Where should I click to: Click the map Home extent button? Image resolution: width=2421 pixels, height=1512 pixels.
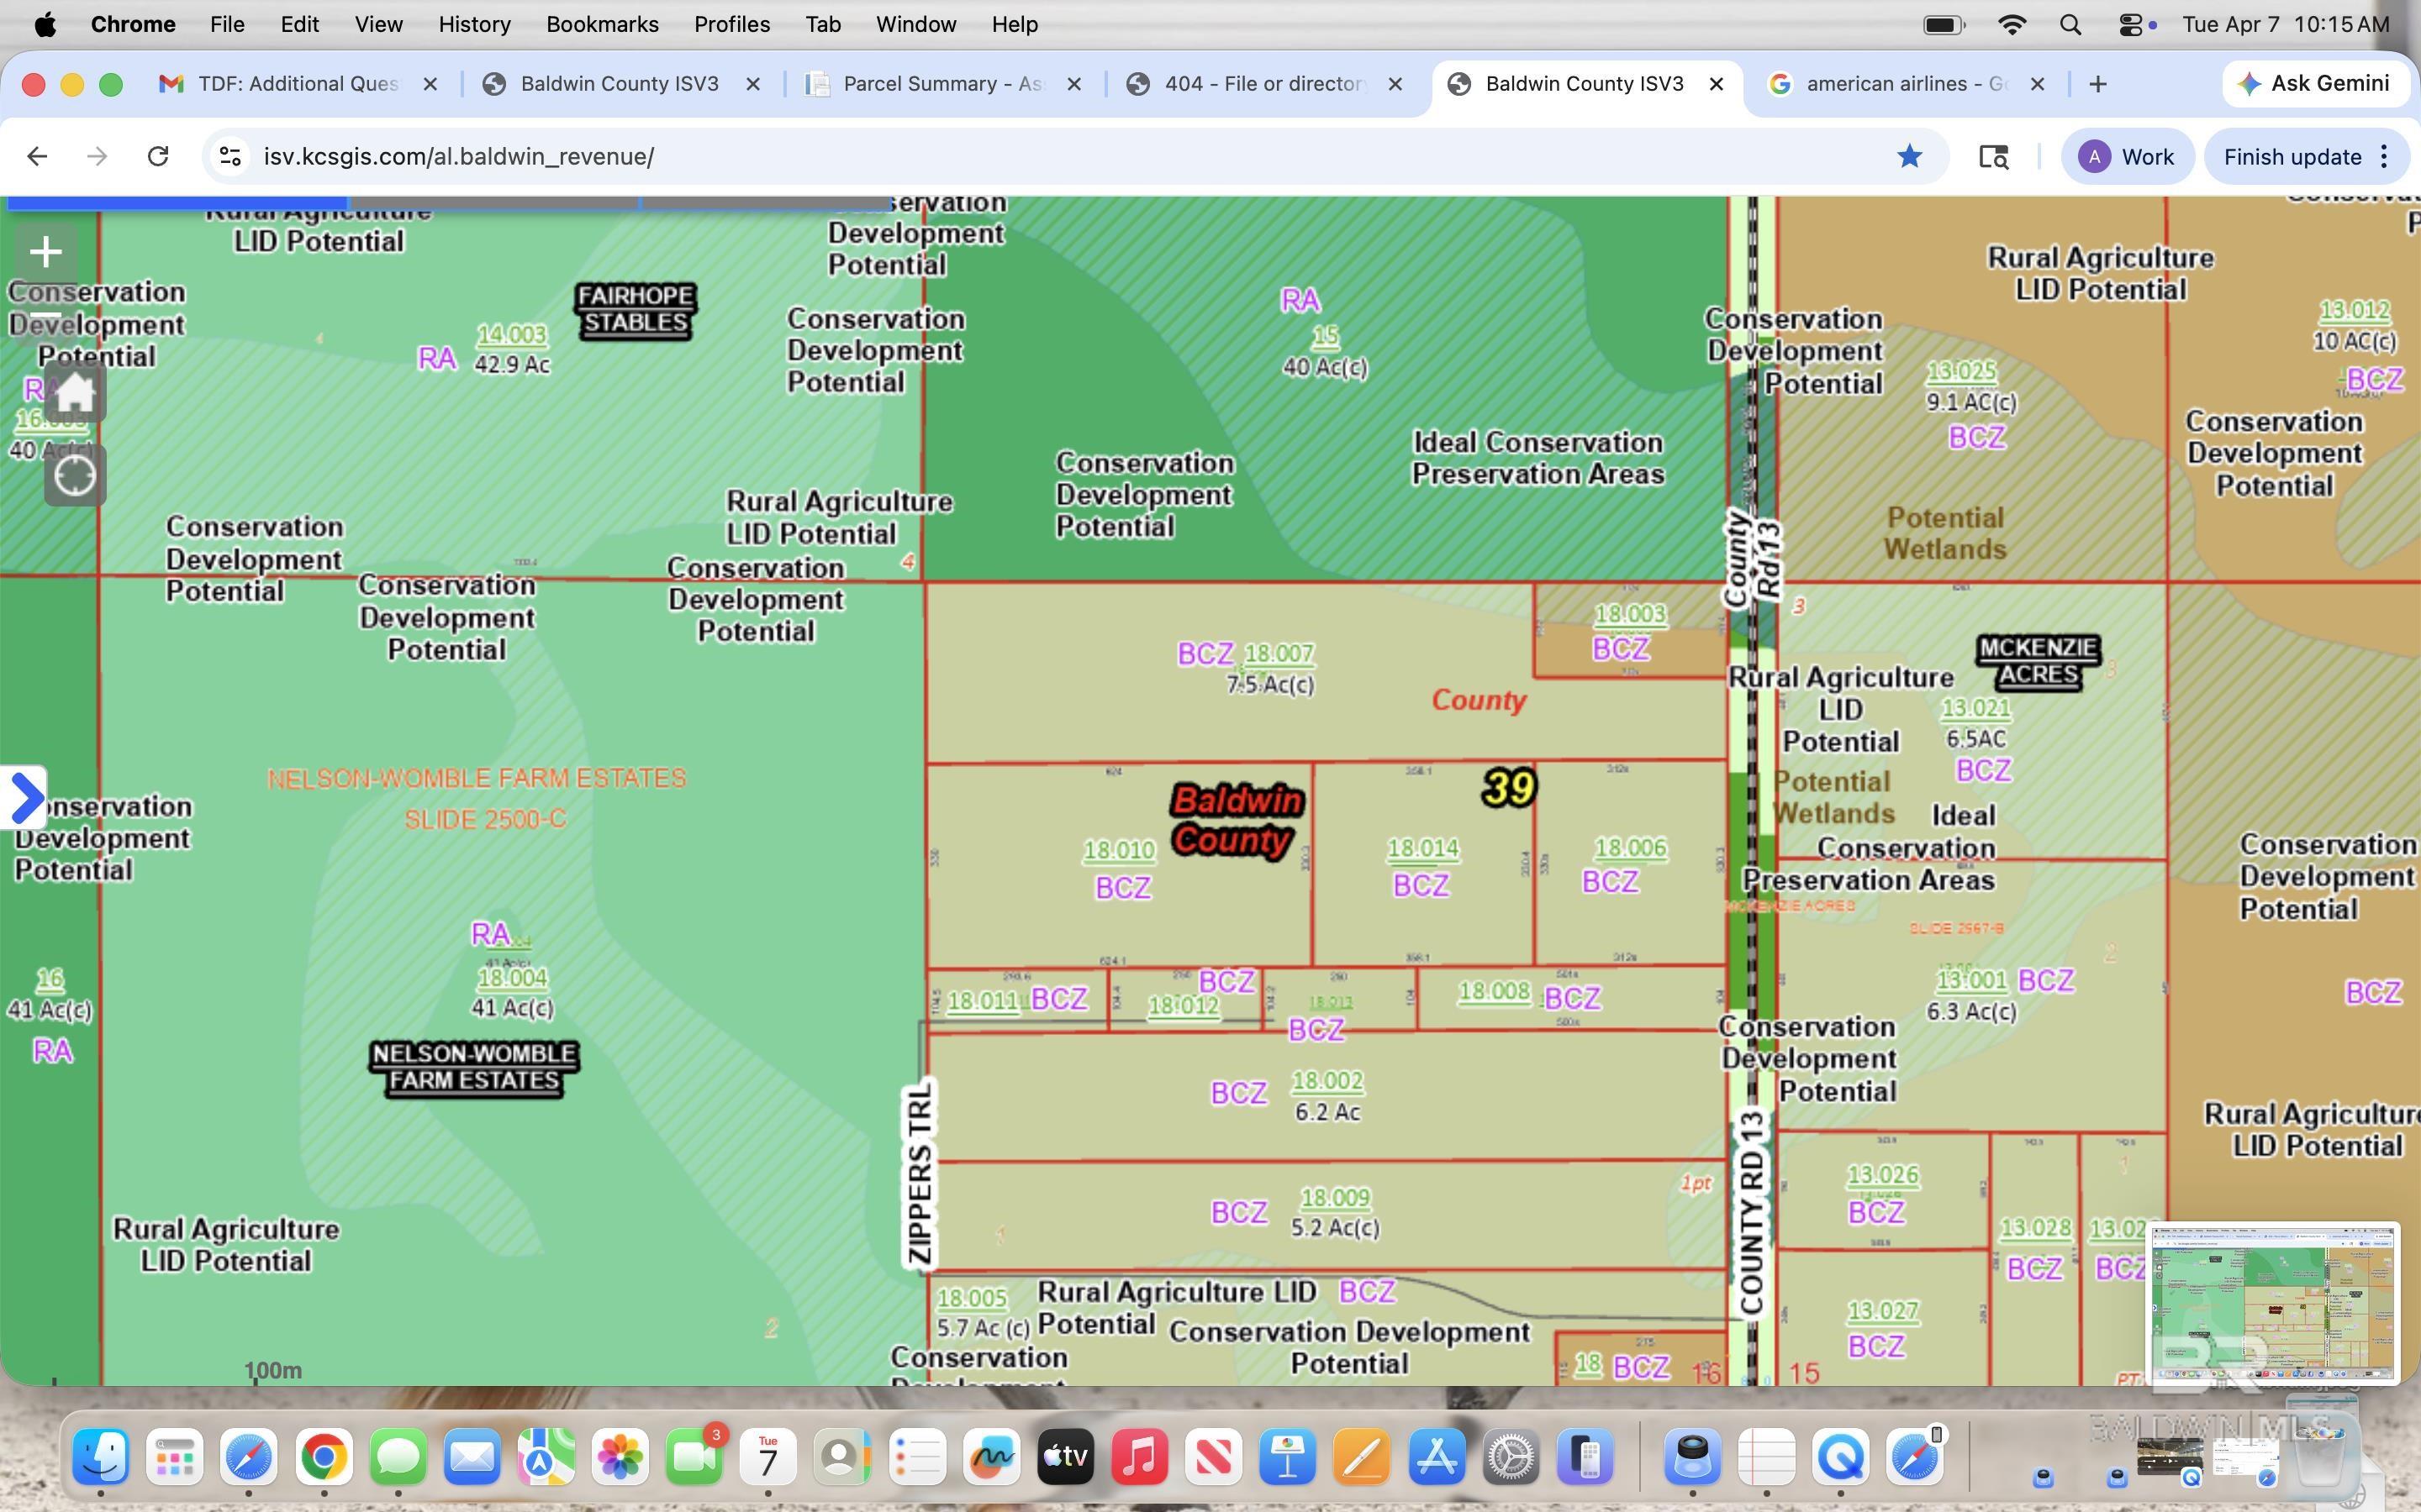(75, 393)
